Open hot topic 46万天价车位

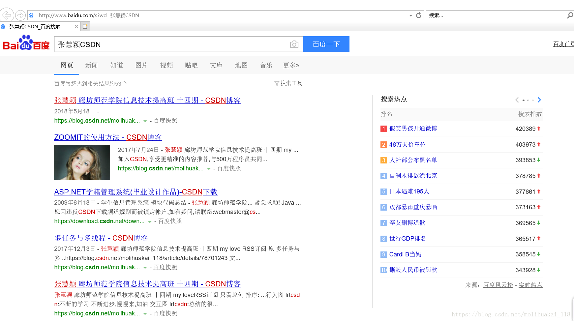(x=408, y=144)
